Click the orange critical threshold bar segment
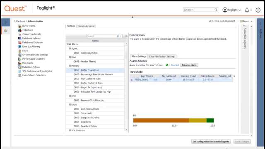Viewport: 265px width, 149px height. 161,120
